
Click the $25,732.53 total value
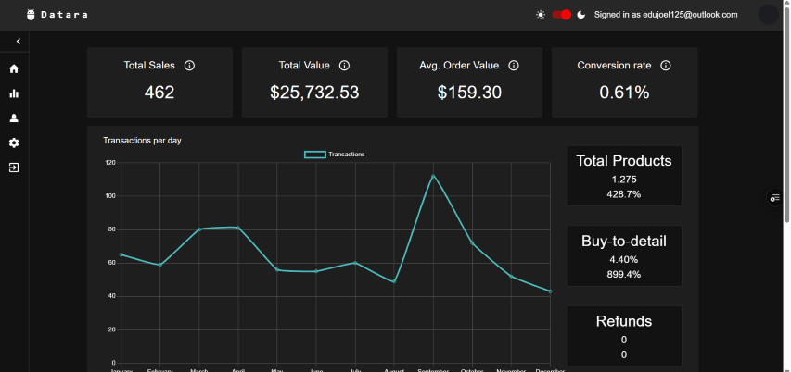pyautogui.click(x=314, y=93)
